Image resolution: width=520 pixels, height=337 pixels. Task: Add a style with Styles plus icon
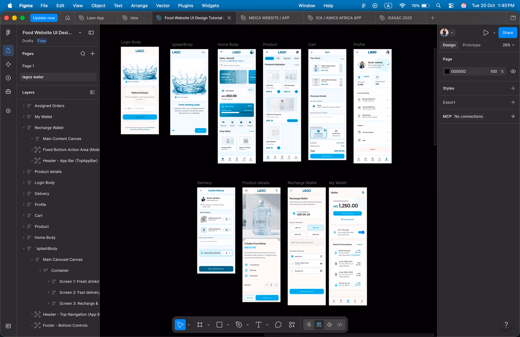pyautogui.click(x=513, y=88)
